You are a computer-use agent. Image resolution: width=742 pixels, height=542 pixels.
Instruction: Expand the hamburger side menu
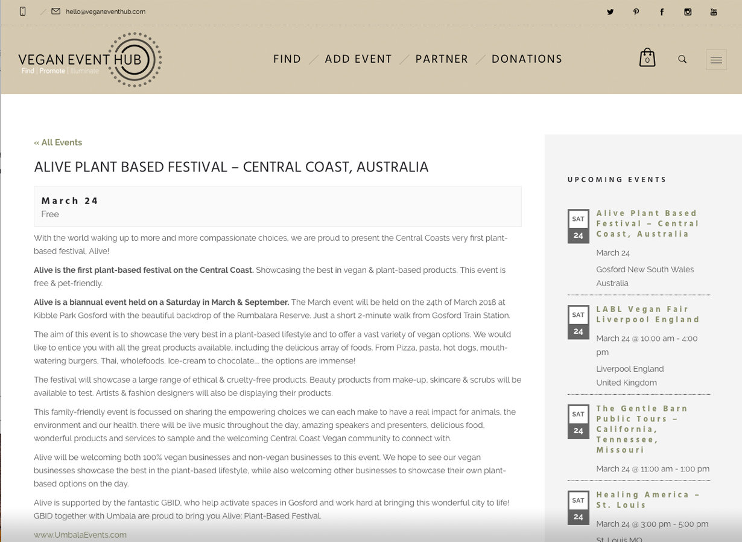tap(716, 60)
